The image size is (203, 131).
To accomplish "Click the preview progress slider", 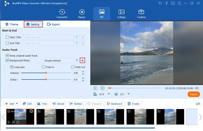I will point(135,88).
